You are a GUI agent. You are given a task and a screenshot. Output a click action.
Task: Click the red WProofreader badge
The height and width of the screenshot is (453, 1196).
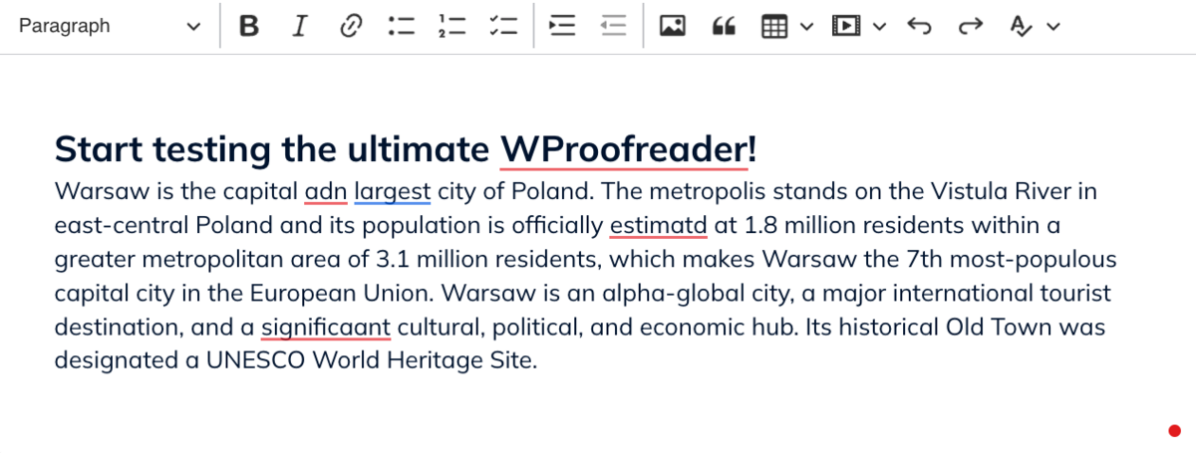click(x=1174, y=430)
